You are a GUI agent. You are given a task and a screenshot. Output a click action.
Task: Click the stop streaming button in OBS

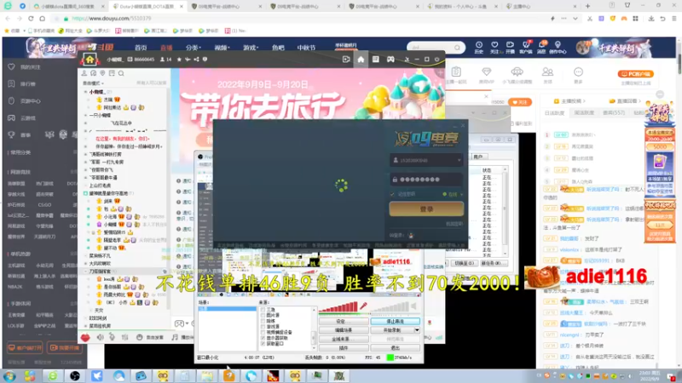point(395,322)
